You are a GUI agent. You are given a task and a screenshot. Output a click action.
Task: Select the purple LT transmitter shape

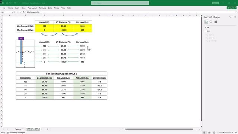(21, 38)
